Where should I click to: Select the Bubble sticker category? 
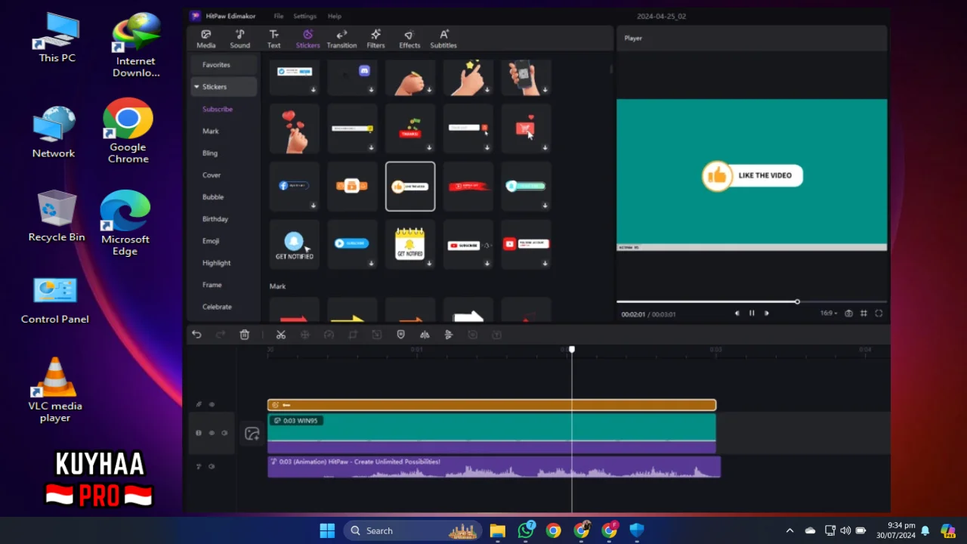coord(213,197)
